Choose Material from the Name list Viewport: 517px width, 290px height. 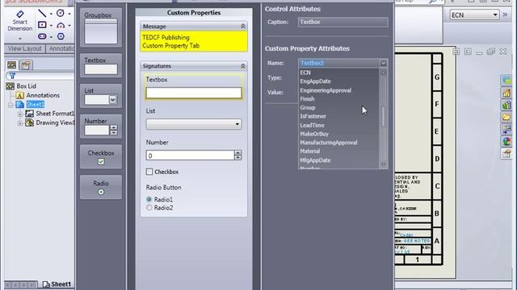point(339,151)
